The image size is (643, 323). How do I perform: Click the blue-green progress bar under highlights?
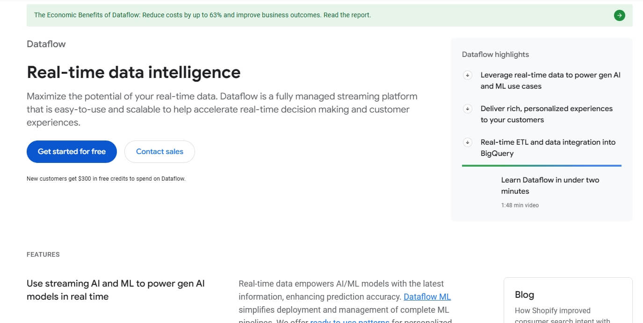(541, 165)
